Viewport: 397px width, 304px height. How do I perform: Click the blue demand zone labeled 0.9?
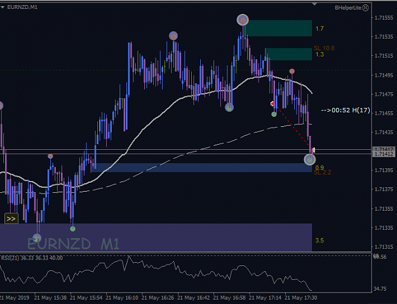point(202,168)
